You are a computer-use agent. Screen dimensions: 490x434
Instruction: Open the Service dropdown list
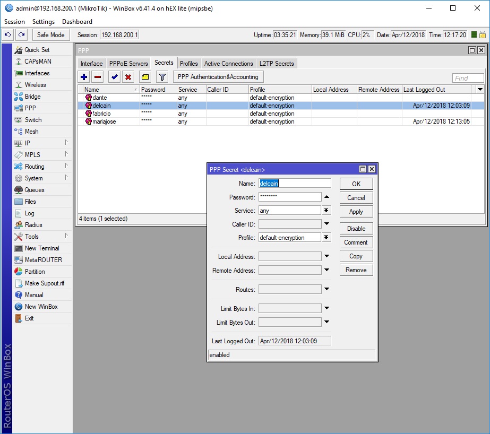326,211
